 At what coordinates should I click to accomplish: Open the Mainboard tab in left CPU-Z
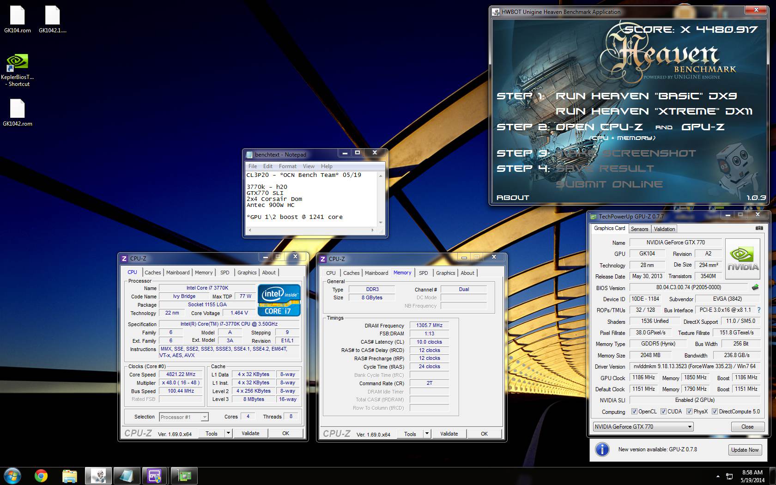tap(178, 273)
